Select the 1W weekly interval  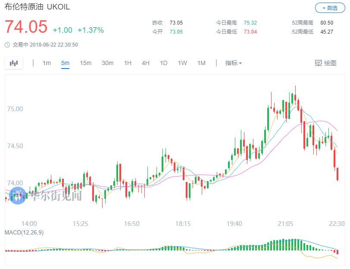pos(182,63)
